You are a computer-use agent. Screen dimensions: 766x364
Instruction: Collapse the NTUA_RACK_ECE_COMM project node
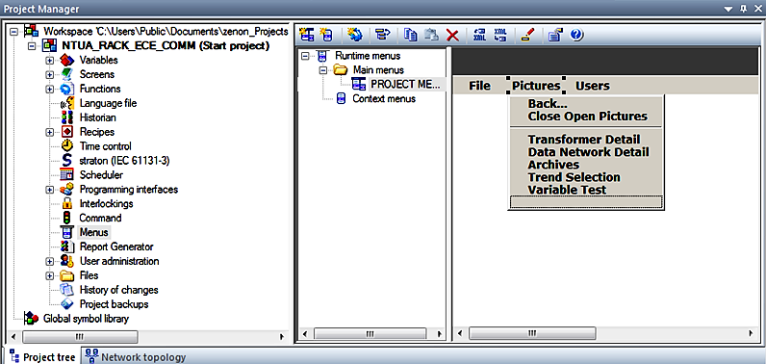coord(32,46)
